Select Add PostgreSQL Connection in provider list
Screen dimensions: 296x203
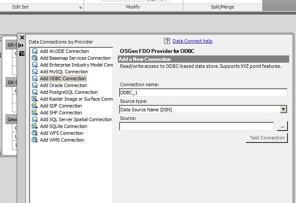pyautogui.click(x=69, y=92)
